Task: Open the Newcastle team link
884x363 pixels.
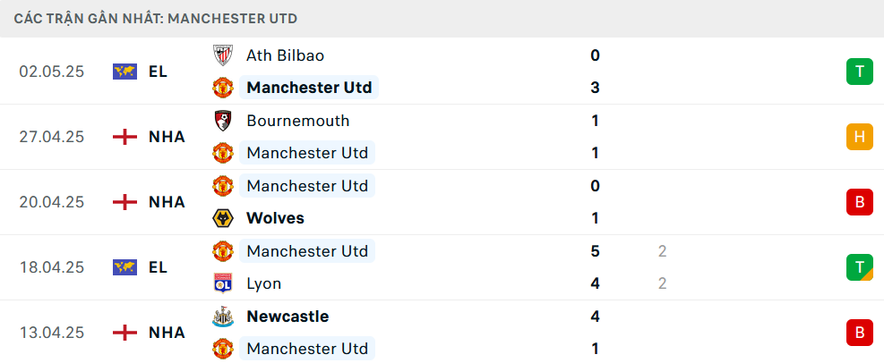Action: click(x=288, y=317)
